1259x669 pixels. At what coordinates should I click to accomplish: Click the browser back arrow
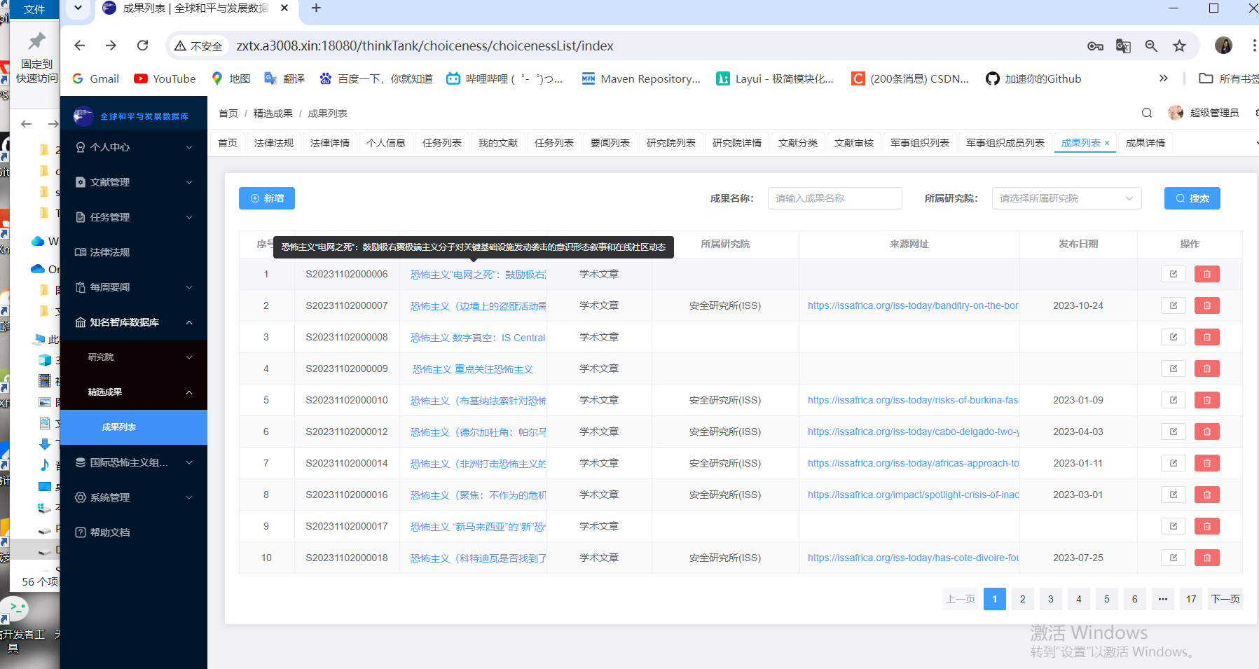(80, 46)
